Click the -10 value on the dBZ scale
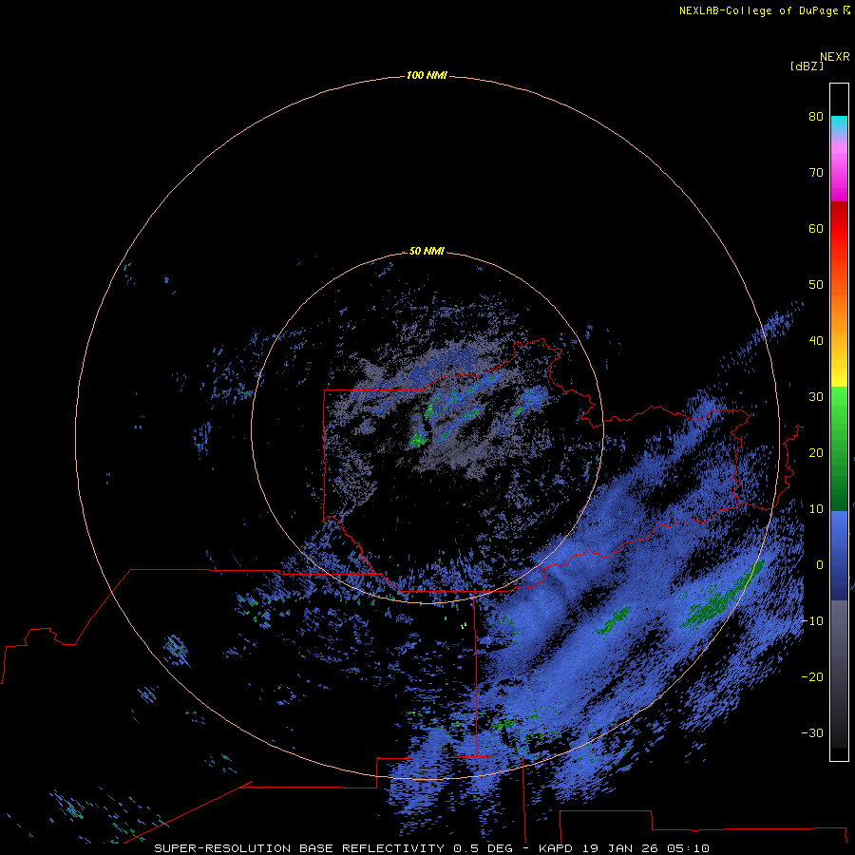The image size is (855, 855). point(812,621)
